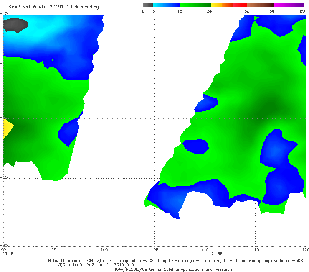
Task: Click the yellow high-wind patch on left edge
Action: click(x=8, y=129)
